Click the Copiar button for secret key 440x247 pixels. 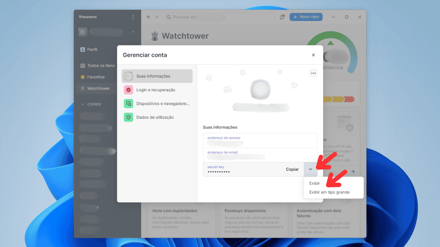point(292,169)
